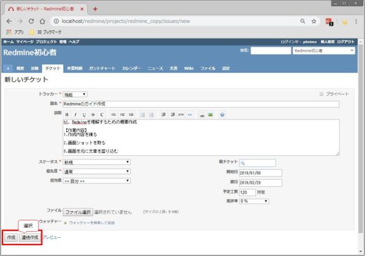
Task: Click the 予定工数 field showing 120
Action: [248, 192]
